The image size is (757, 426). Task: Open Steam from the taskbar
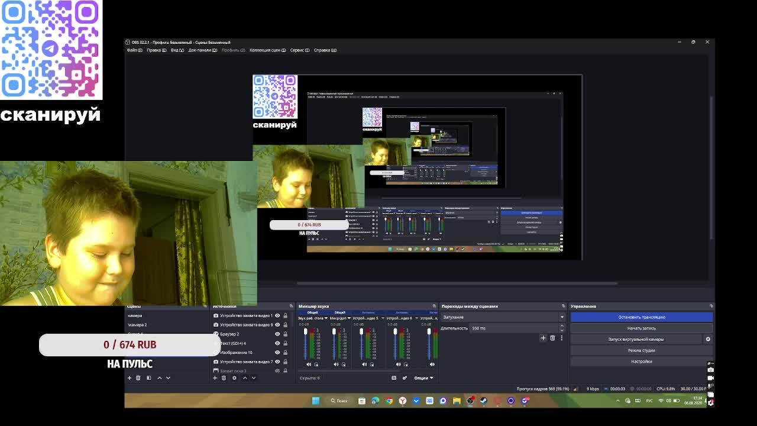pos(484,401)
